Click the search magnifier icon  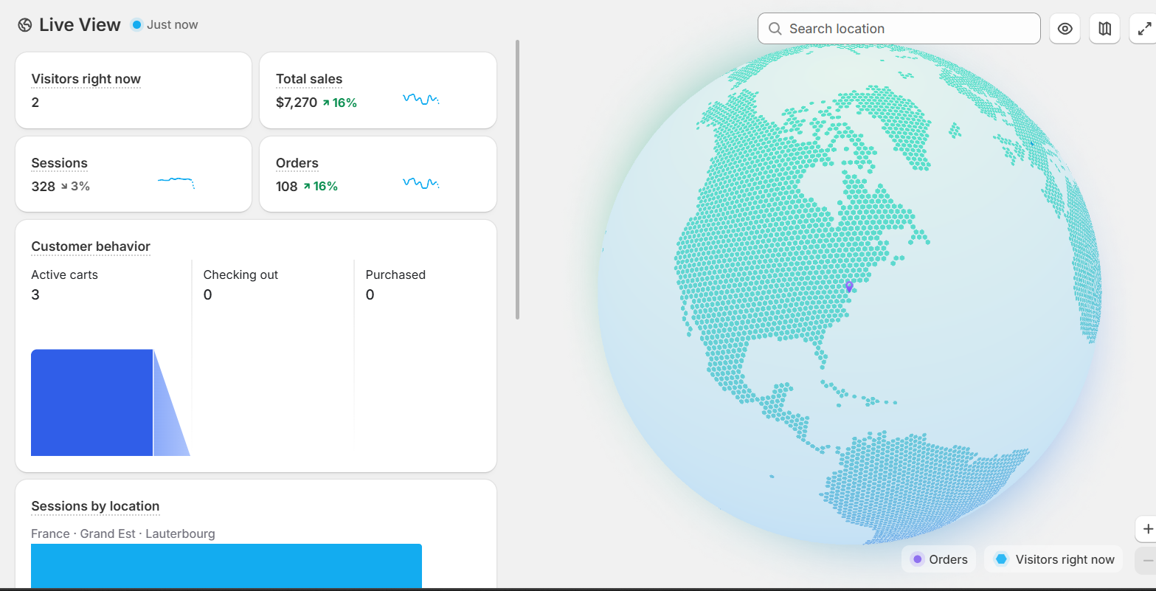point(775,29)
